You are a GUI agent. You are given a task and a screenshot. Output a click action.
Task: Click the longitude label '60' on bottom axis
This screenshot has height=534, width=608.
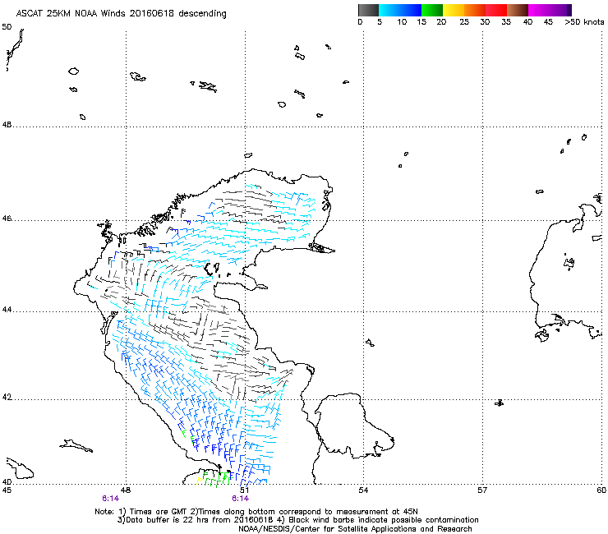pos(601,490)
